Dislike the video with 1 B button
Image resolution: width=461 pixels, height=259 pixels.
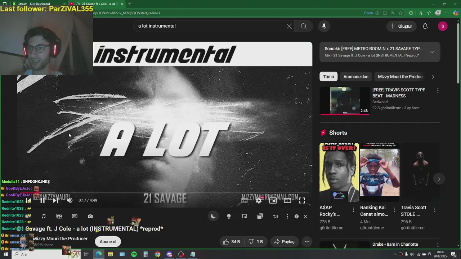tap(256, 242)
